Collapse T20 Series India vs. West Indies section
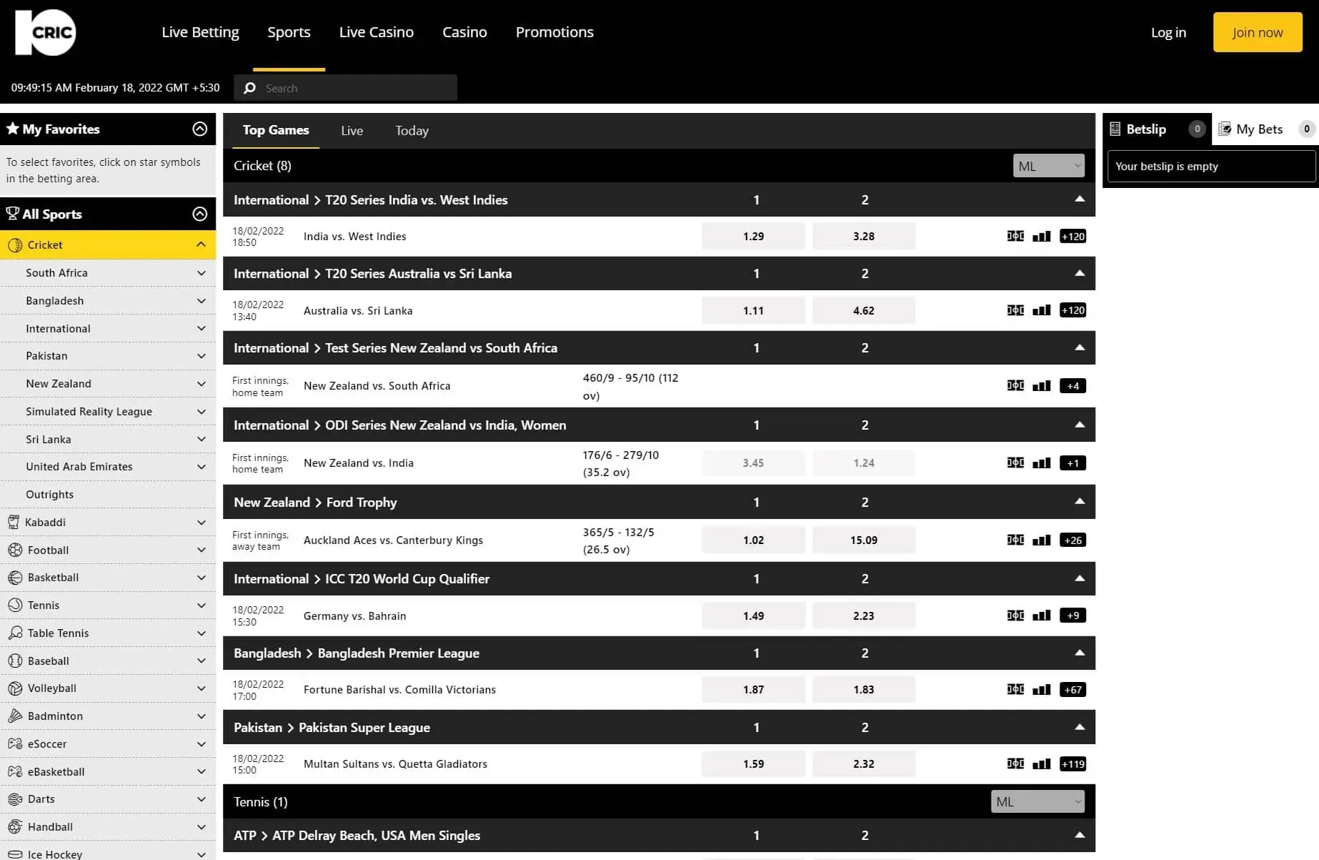Viewport: 1319px width, 860px height. coord(1079,199)
